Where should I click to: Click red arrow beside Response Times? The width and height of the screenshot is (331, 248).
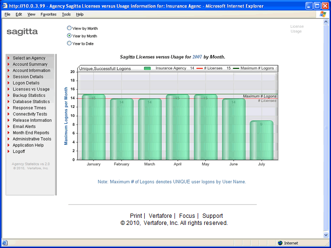tap(9, 108)
